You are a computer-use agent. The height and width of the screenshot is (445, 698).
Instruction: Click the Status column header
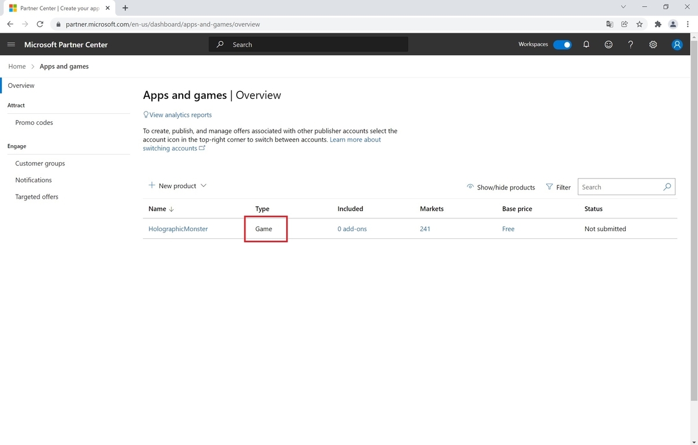coord(593,209)
